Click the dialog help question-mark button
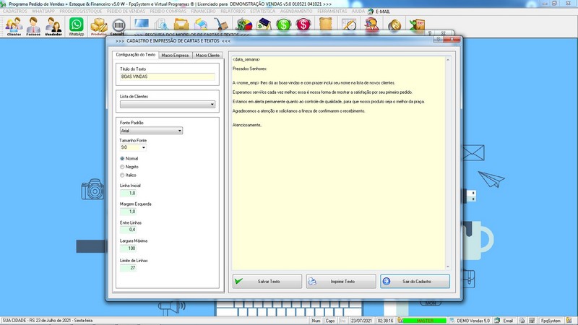Viewport: 578px width, 325px height. click(438, 39)
